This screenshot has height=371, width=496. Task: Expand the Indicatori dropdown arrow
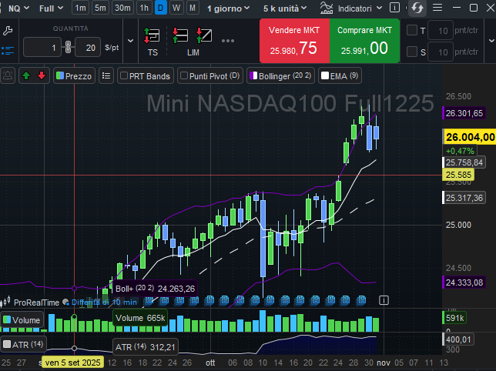click(380, 8)
